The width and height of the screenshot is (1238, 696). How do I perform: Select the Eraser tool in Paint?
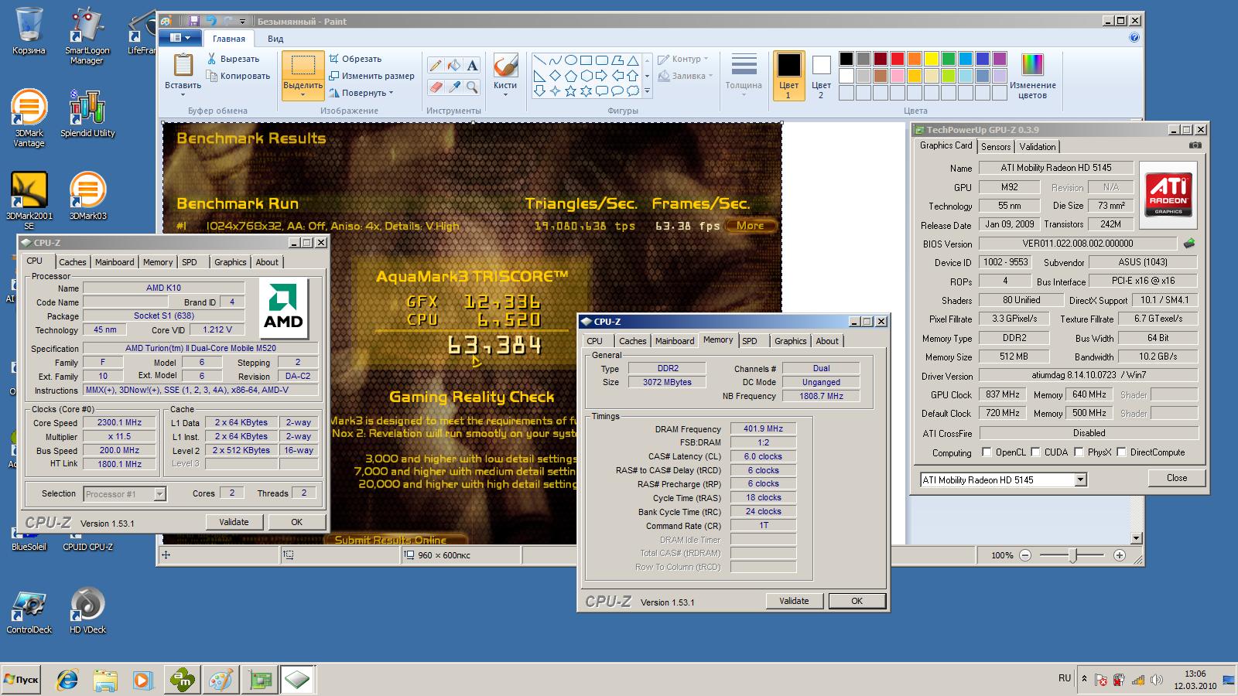click(436, 87)
